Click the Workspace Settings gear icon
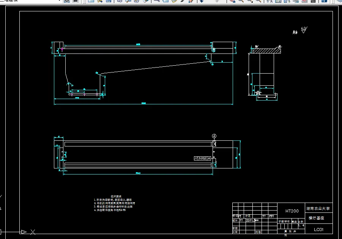The height and width of the screenshot is (239, 342). [x=67, y=1]
